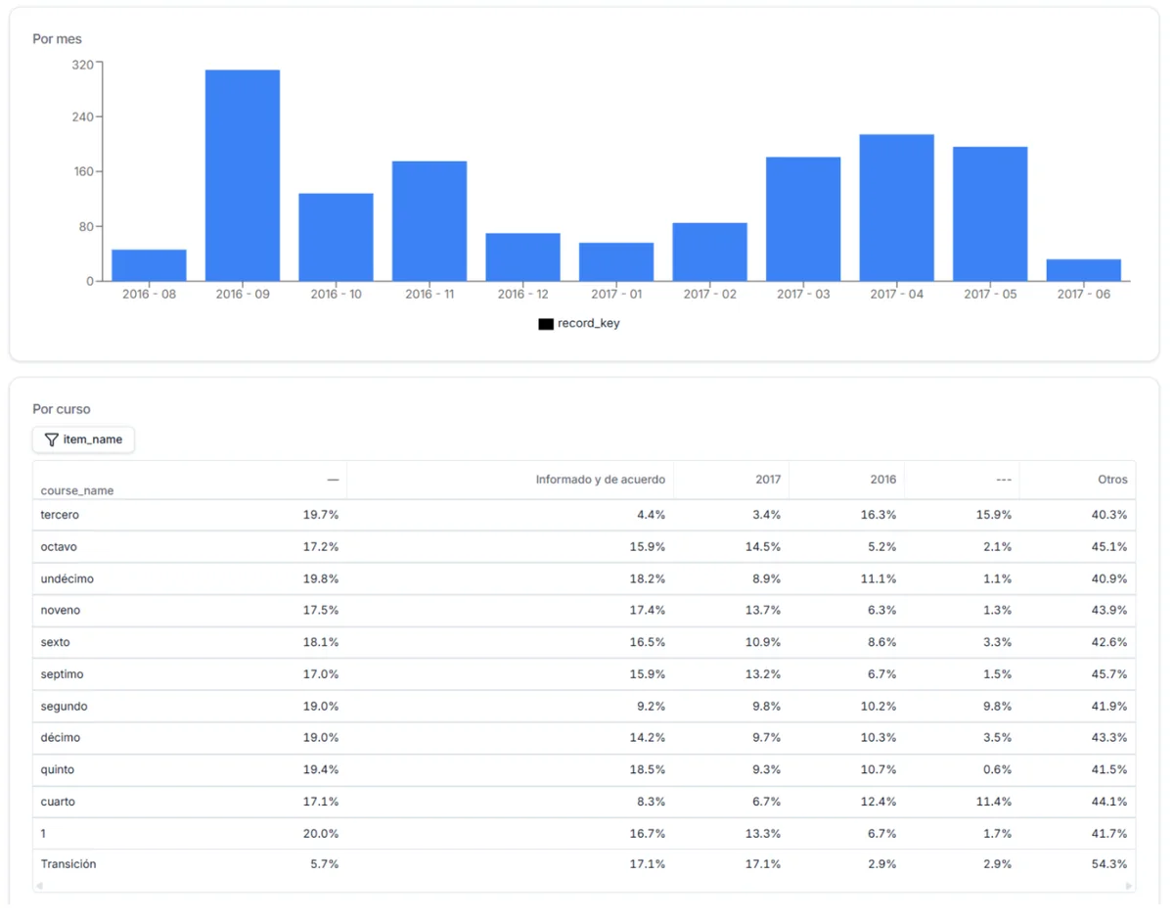The width and height of the screenshot is (1174, 922).
Task: Click the 15.9% cell in tercero row
Action: [993, 515]
